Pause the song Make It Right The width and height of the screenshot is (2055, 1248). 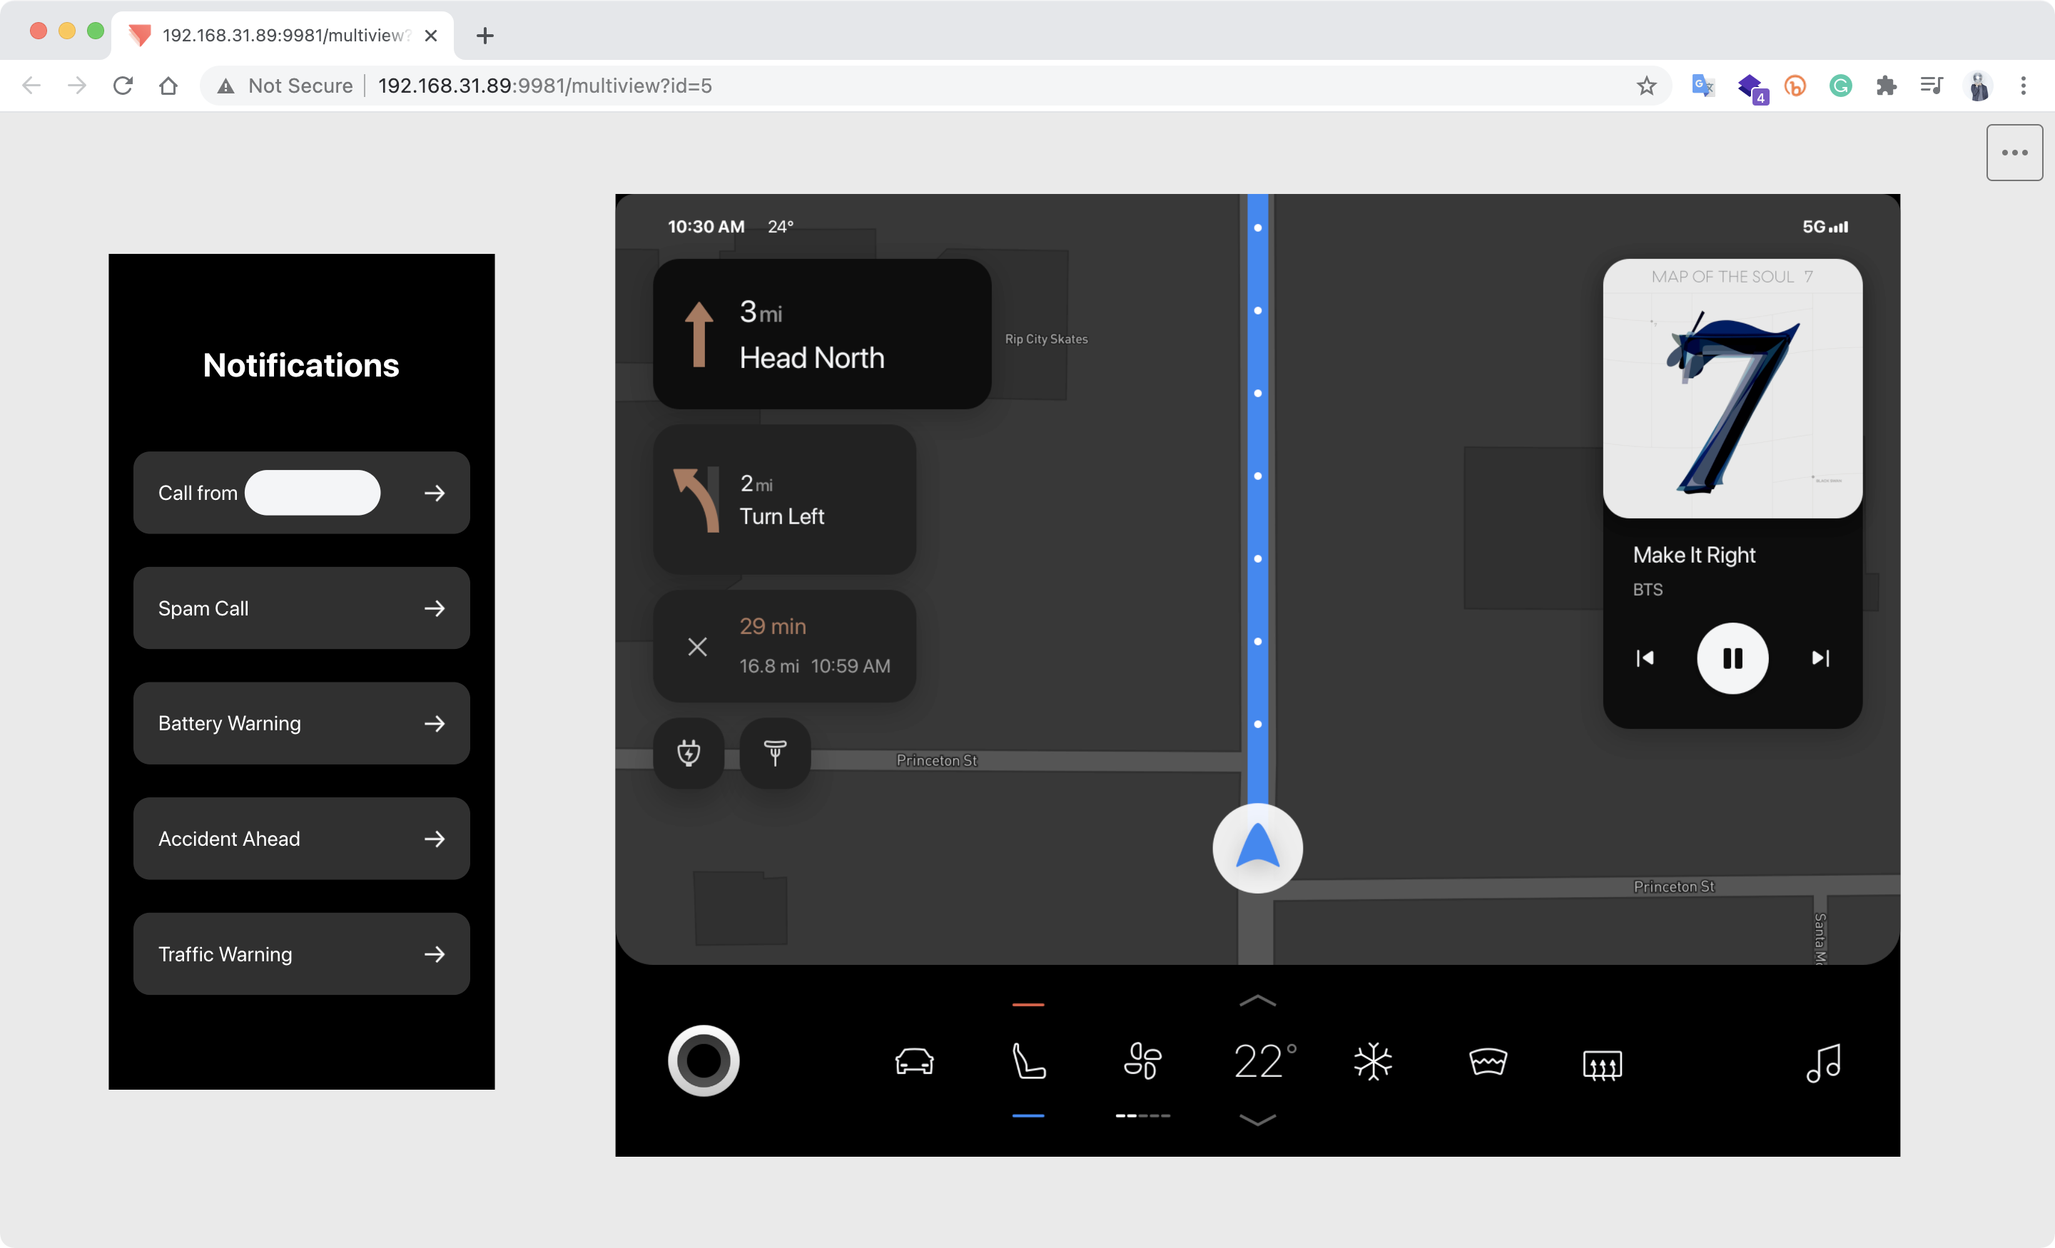1732,659
